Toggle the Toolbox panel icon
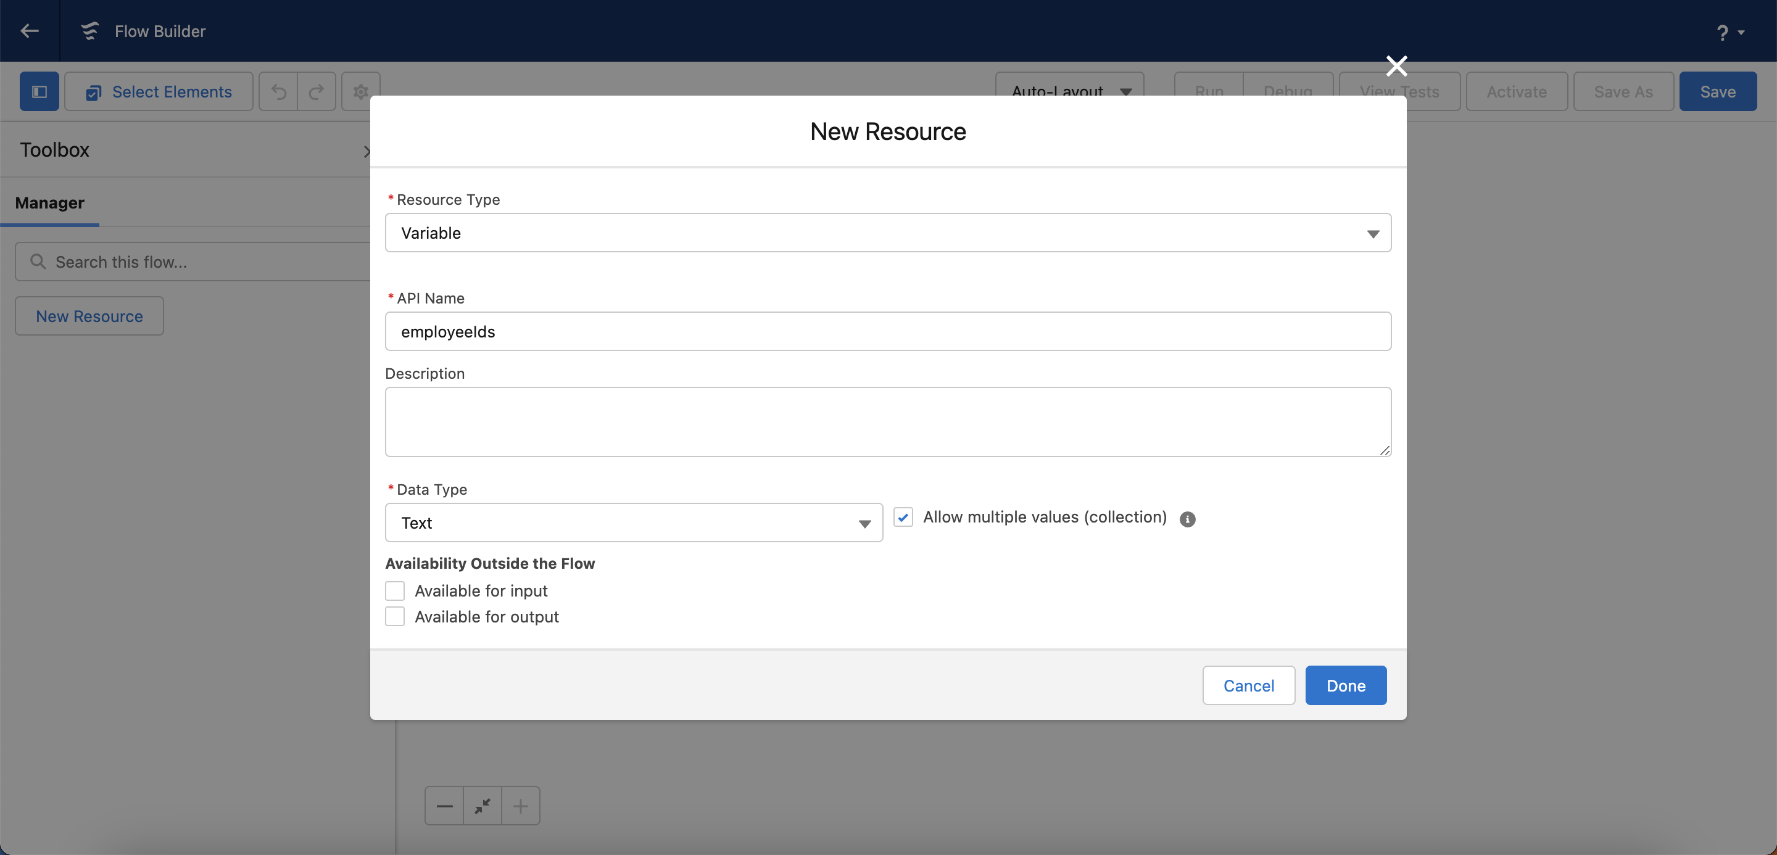The height and width of the screenshot is (855, 1777). coord(39,92)
